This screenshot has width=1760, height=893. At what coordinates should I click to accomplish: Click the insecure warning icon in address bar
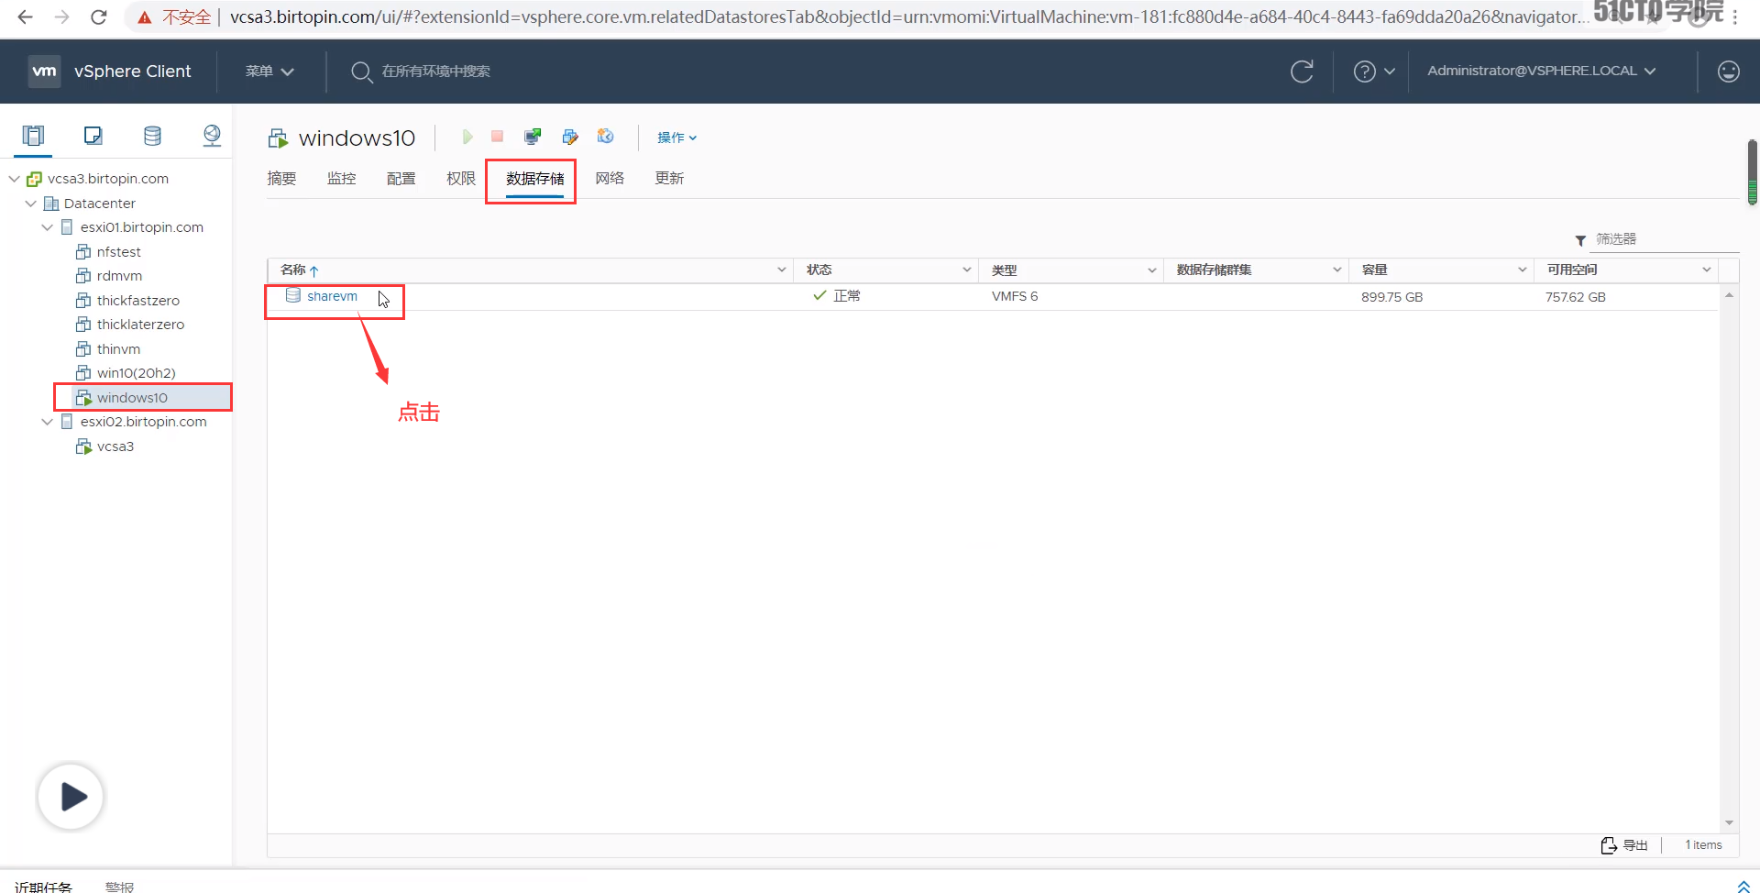(x=144, y=17)
